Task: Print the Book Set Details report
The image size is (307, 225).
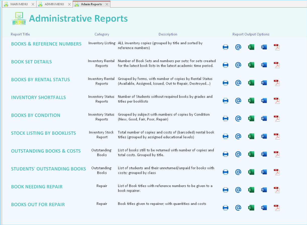Action: pos(226,65)
